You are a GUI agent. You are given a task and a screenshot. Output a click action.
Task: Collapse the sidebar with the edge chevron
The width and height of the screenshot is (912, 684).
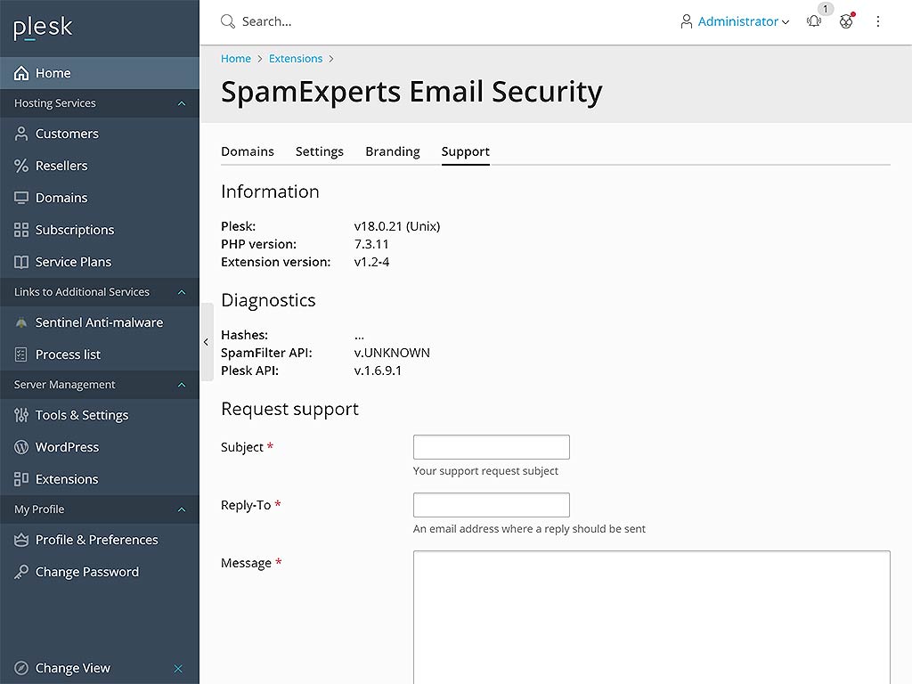(206, 342)
